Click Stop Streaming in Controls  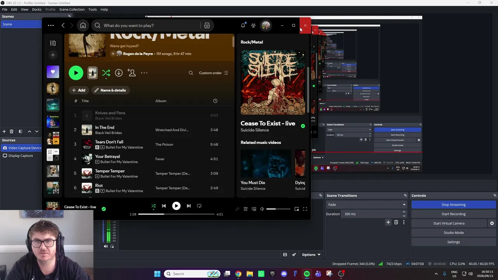(x=453, y=205)
